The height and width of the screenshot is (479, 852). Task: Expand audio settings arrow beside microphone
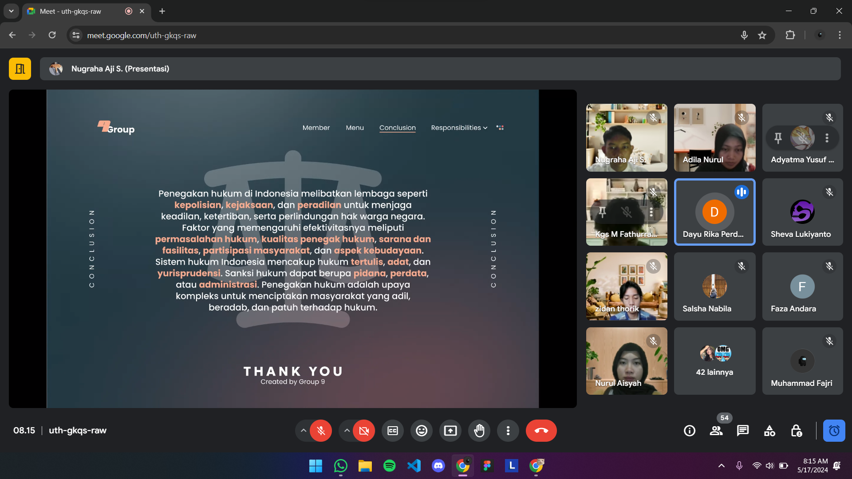[x=304, y=431]
